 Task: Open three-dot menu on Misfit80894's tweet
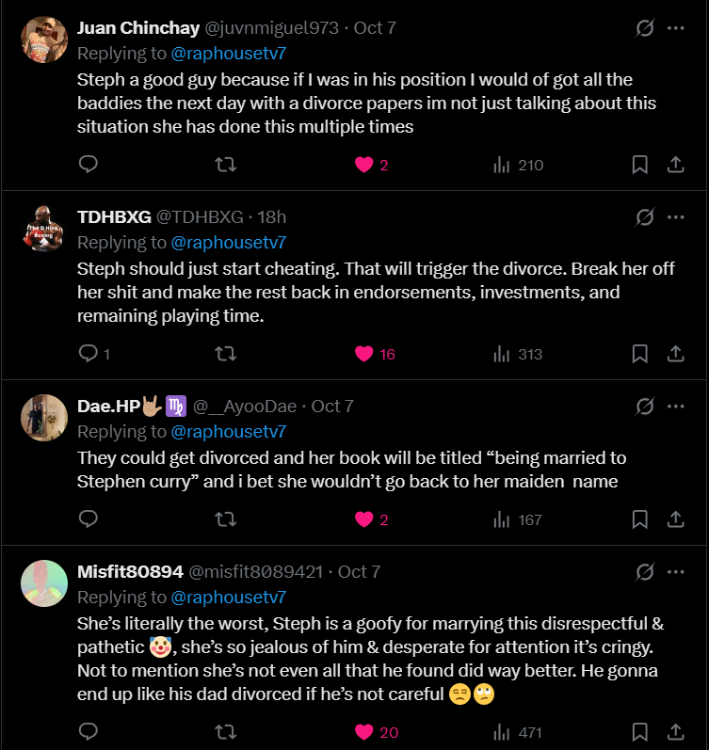coord(675,571)
